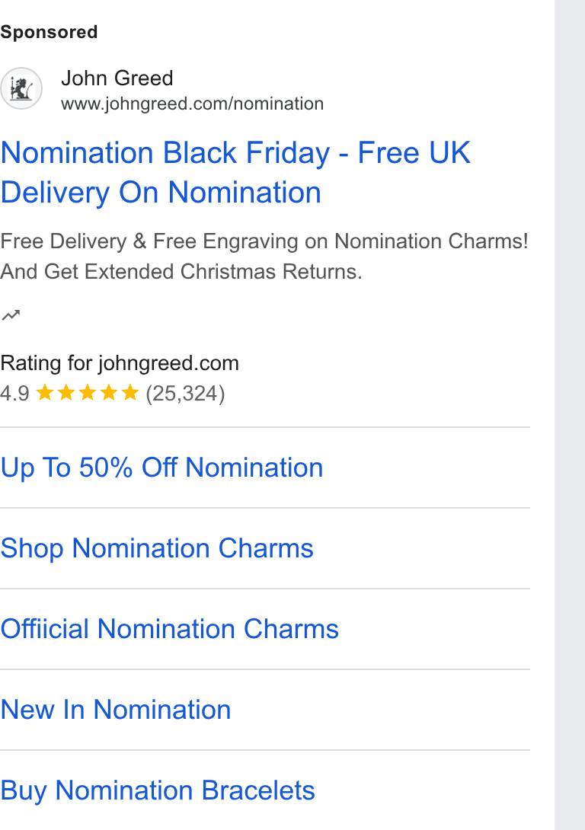Screen dimensions: 585x830
Task: Click the trending arrow icon
Action: [11, 315]
